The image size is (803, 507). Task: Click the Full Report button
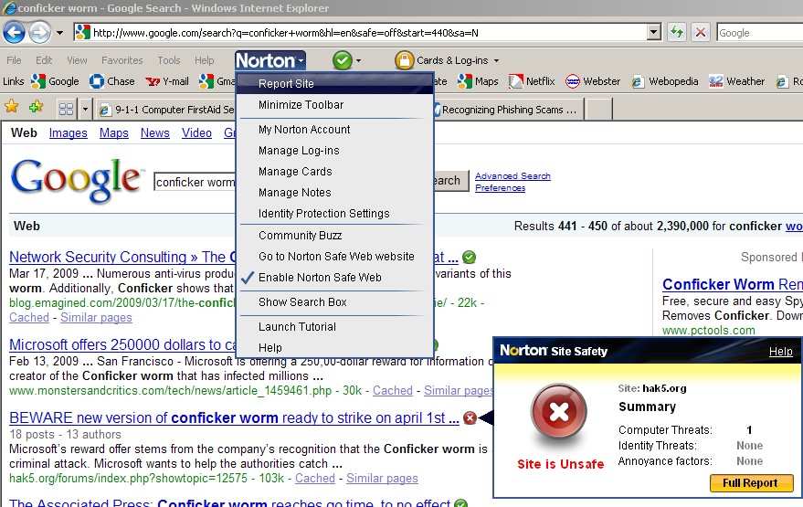(751, 483)
